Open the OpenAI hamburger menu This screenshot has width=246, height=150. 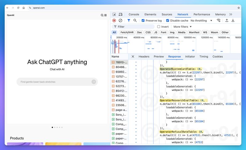click(105, 15)
